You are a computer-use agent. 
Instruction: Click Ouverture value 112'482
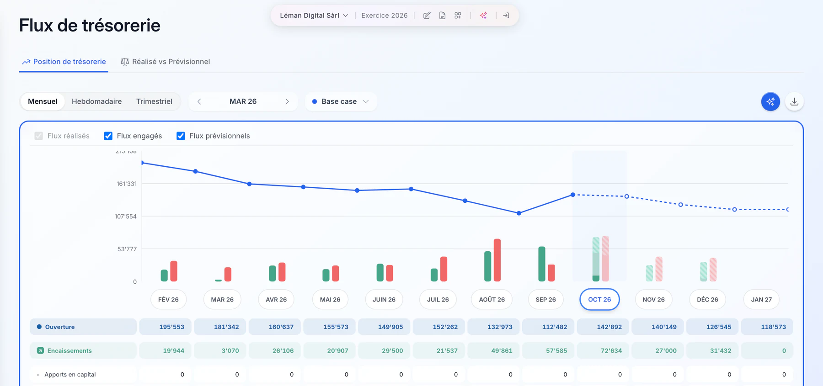point(549,327)
